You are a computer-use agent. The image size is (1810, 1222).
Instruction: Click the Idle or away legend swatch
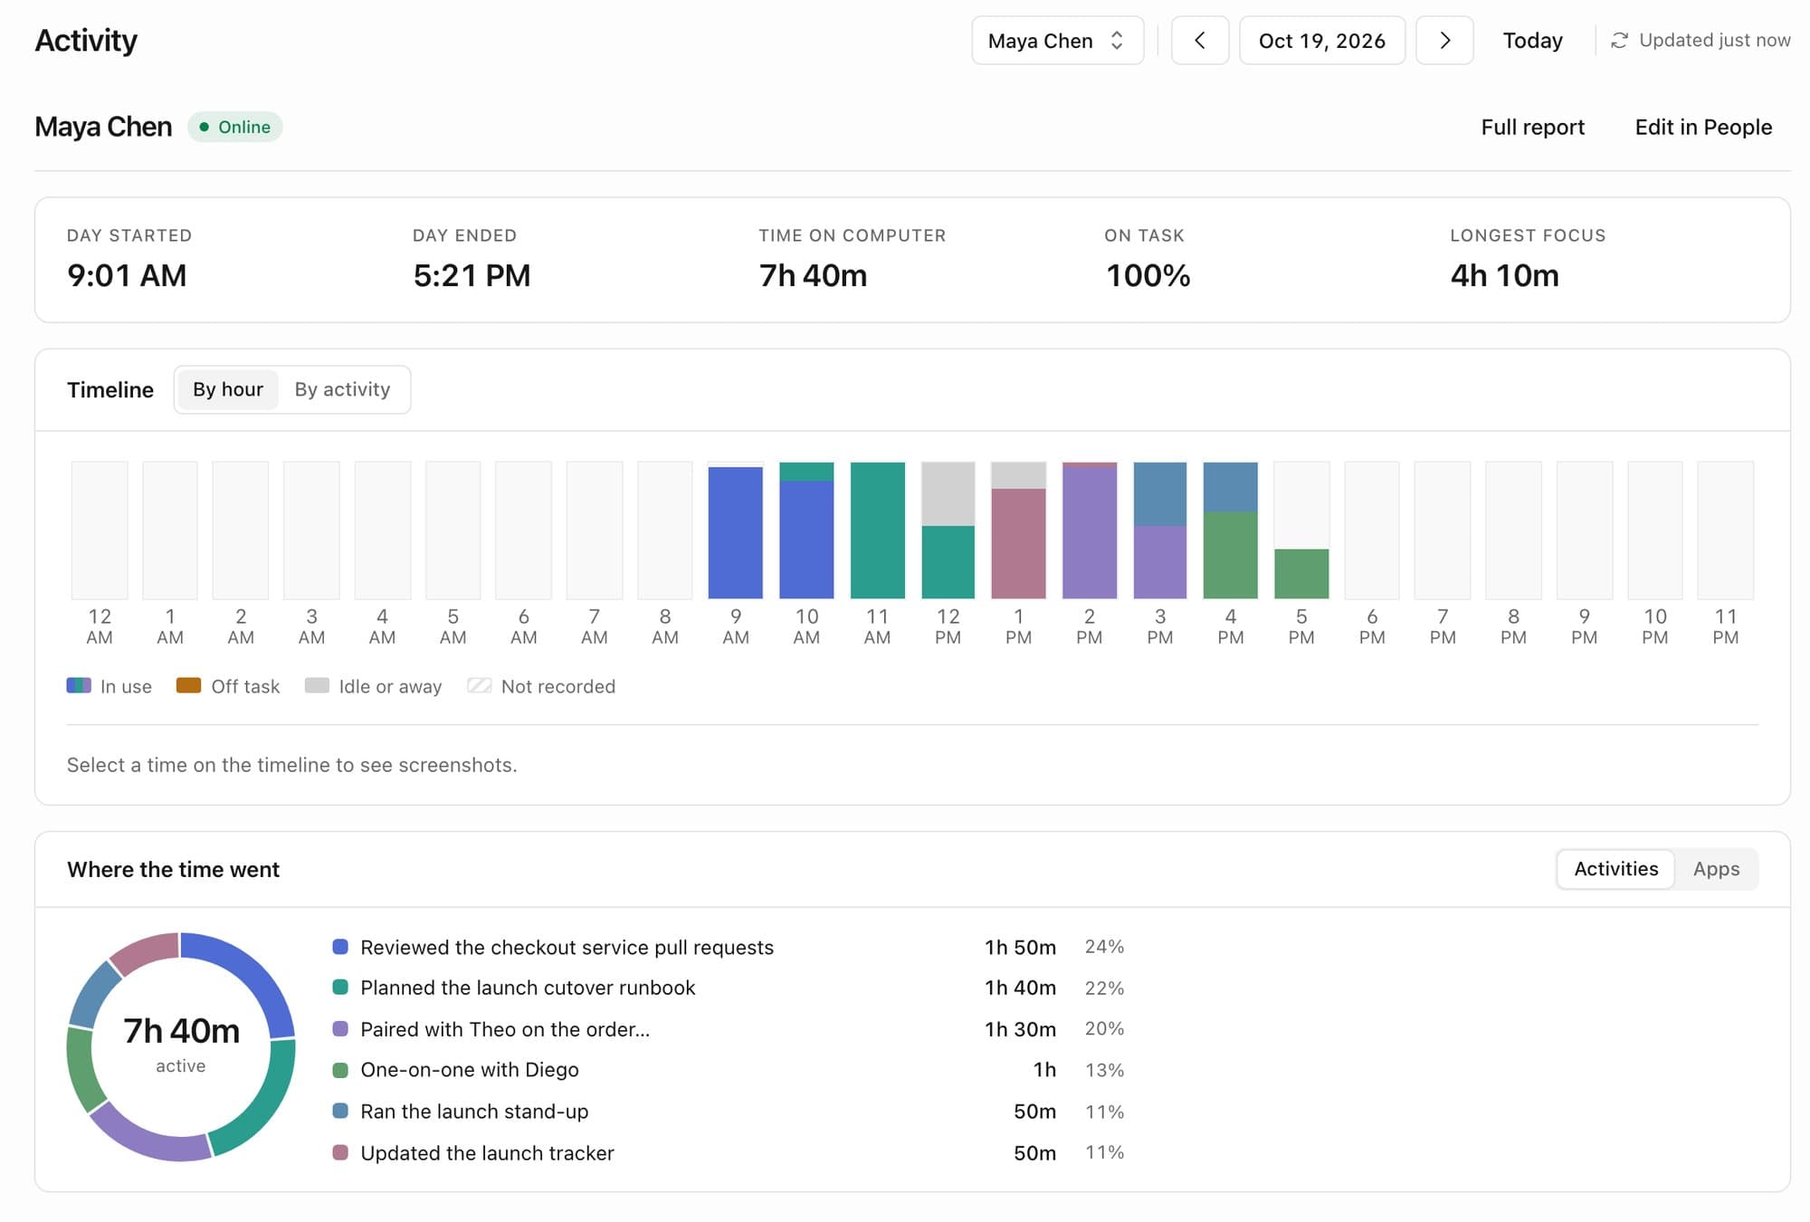(317, 685)
